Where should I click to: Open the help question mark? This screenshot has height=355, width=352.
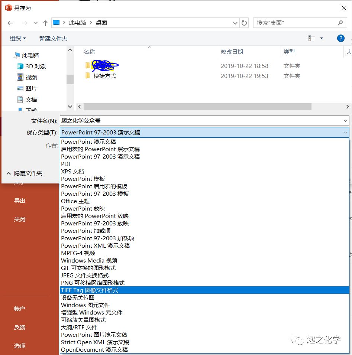341,38
